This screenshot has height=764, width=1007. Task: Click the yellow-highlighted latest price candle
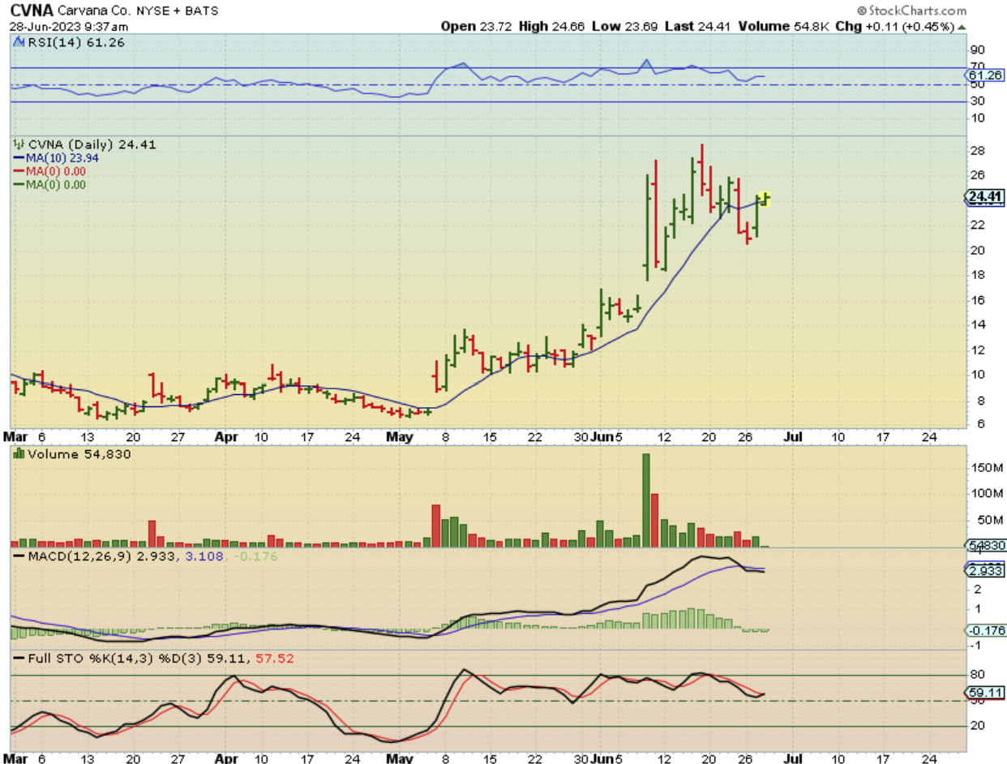click(x=764, y=198)
